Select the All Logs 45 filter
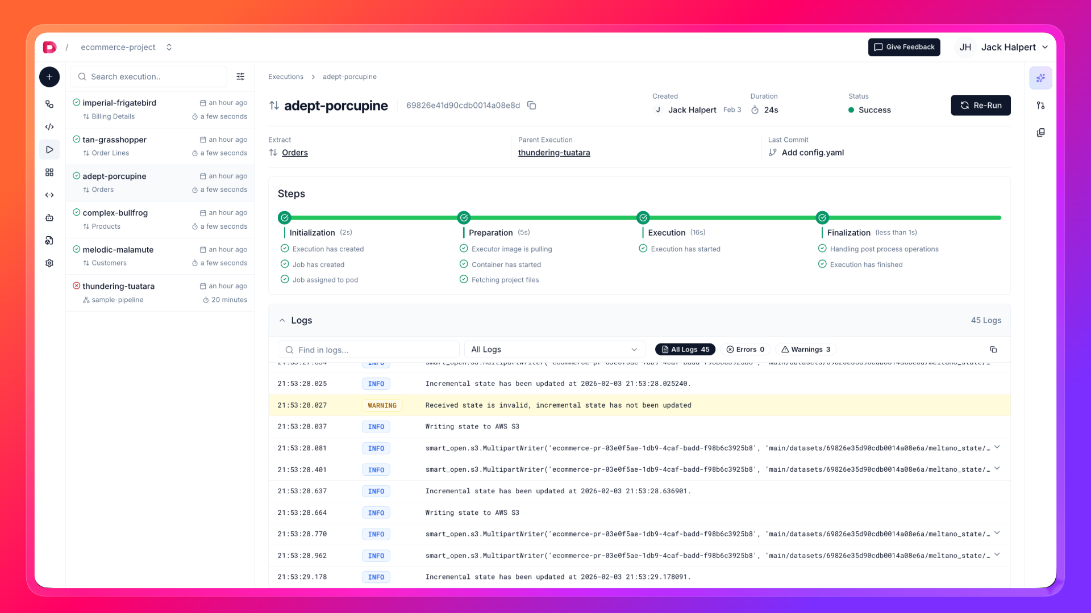 point(685,350)
